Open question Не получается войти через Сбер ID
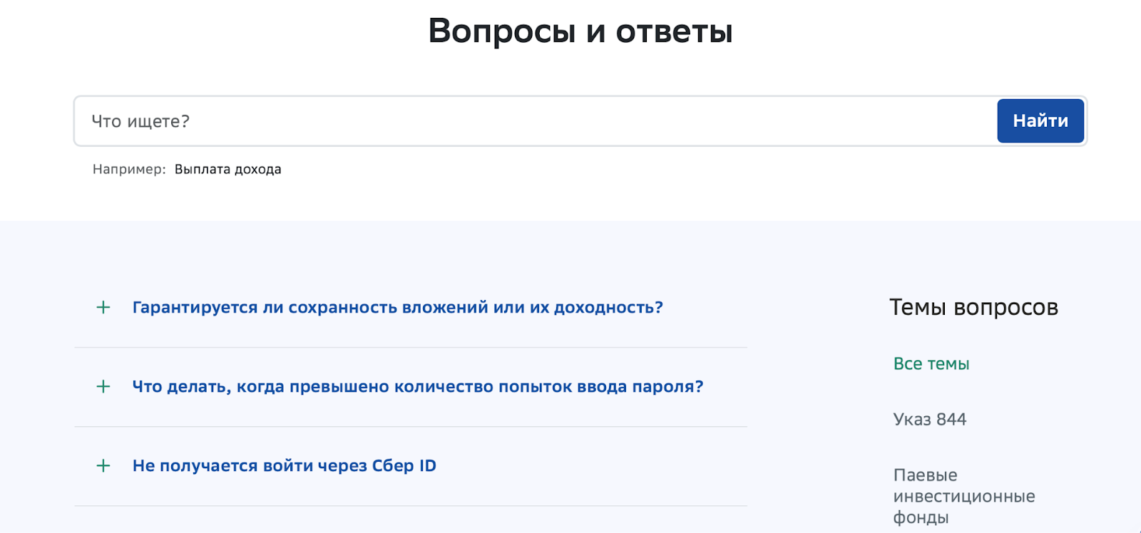This screenshot has height=533, width=1141. (284, 465)
